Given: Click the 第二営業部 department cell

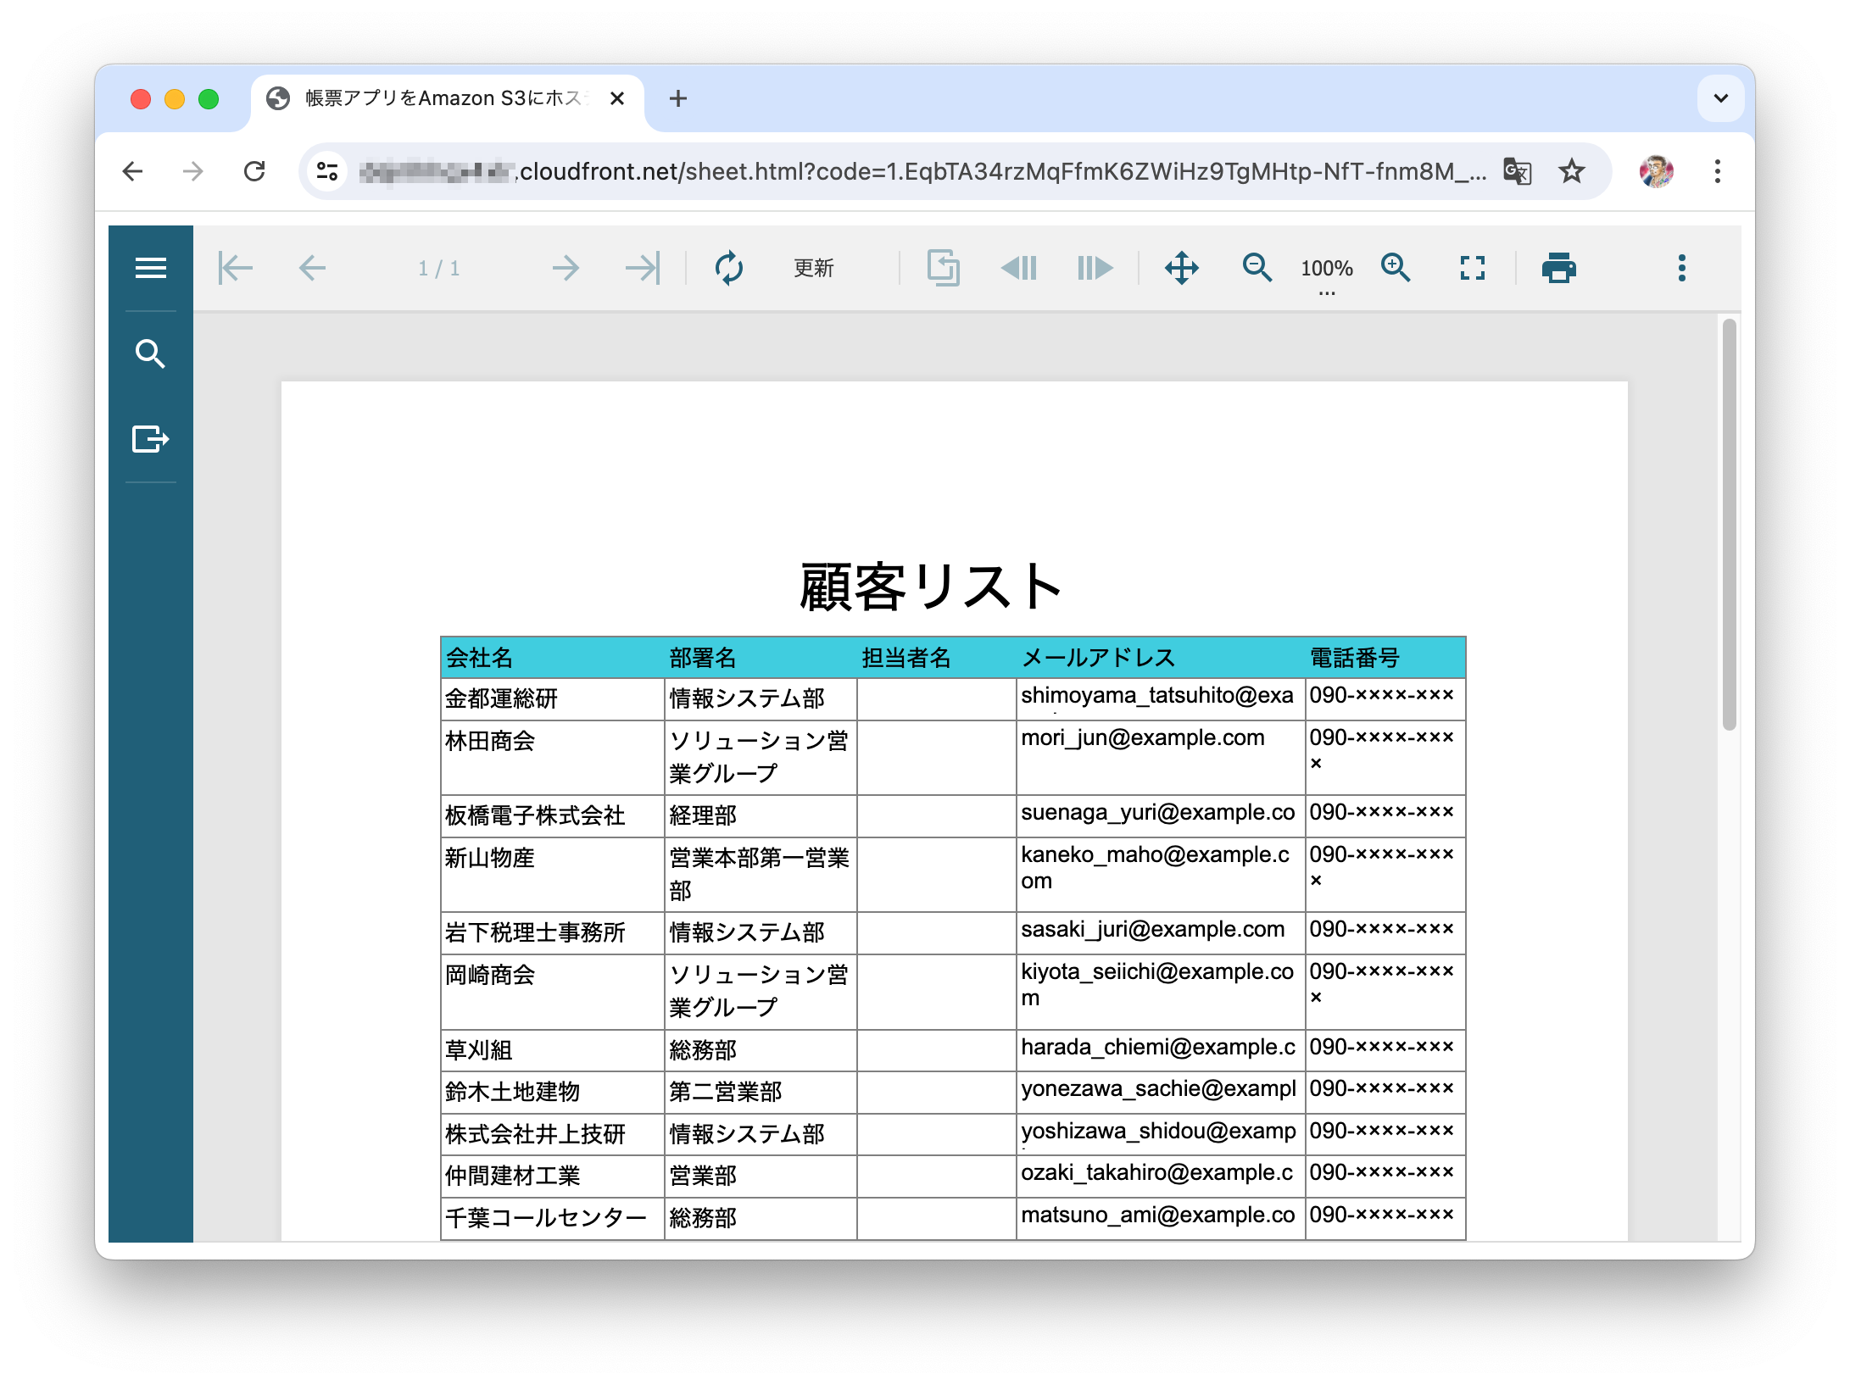Looking at the screenshot, I should 761,1092.
